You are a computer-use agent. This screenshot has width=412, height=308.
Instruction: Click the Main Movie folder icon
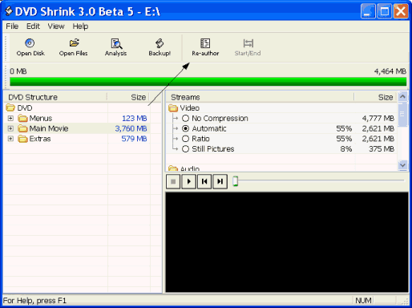click(x=22, y=128)
